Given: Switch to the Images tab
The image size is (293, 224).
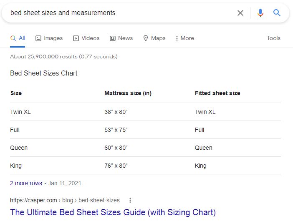Looking at the screenshot, I should [49, 38].
